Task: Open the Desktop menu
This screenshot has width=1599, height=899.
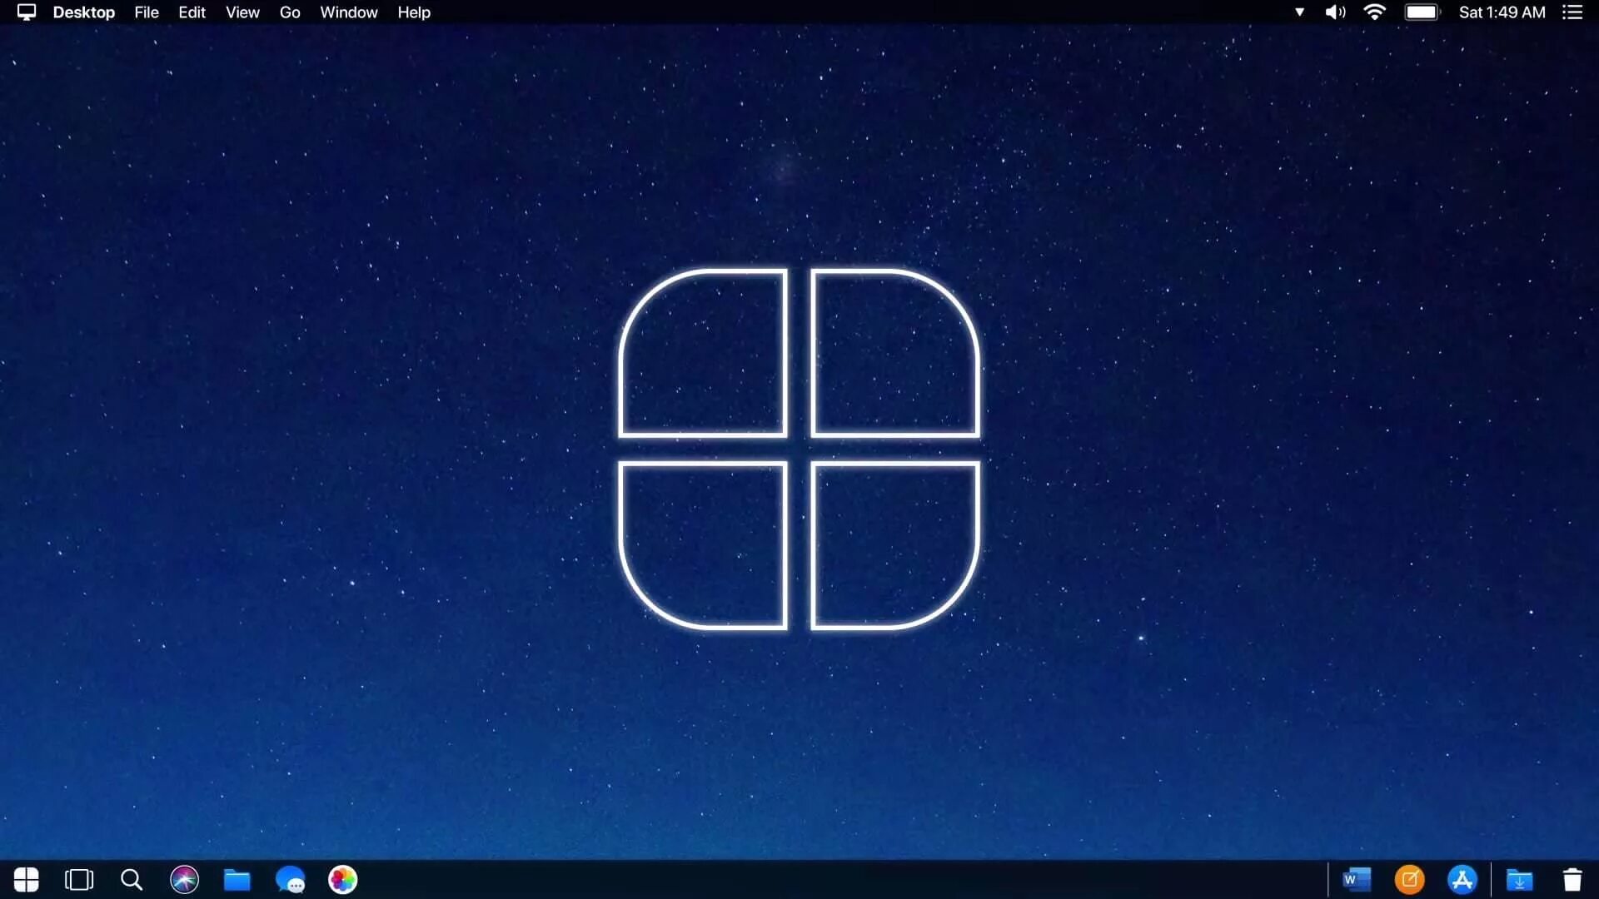Action: (84, 12)
